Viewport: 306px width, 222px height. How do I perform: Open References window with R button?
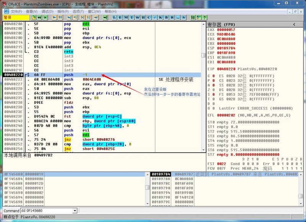coord(172,18)
